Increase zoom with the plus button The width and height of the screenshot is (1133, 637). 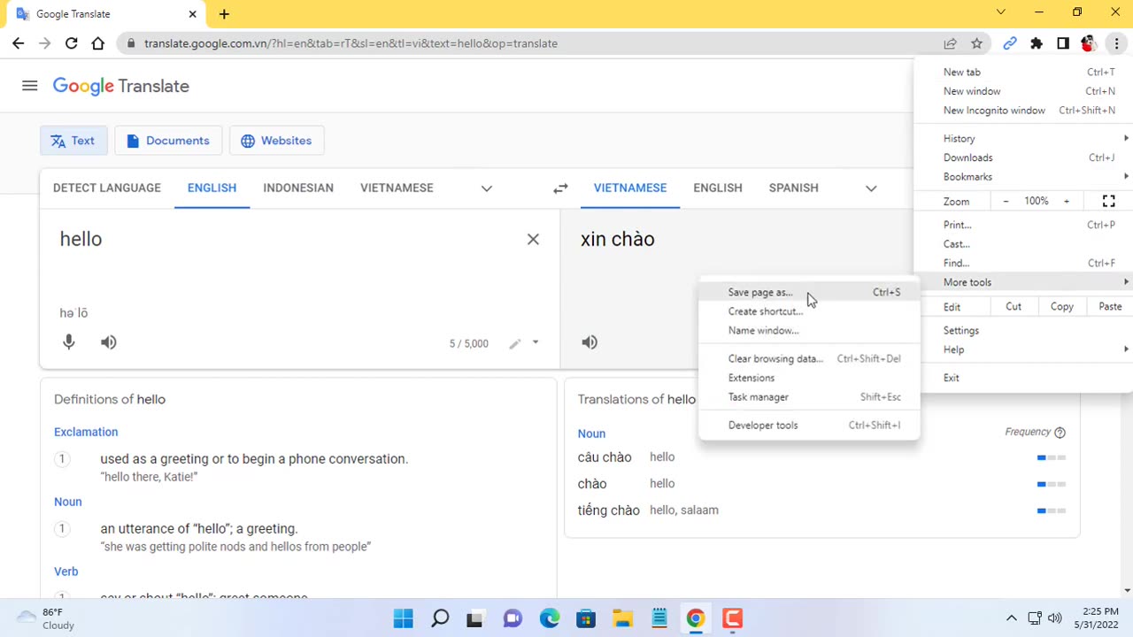(x=1067, y=202)
